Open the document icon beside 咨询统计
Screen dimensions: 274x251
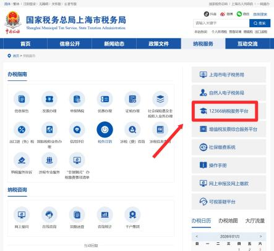(x=77, y=215)
